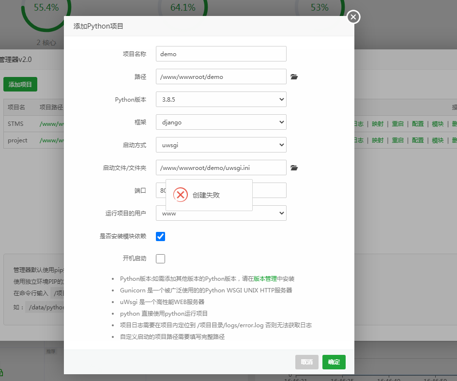Click 映射 link in the project row
This screenshot has height=381, width=457.
378,140
